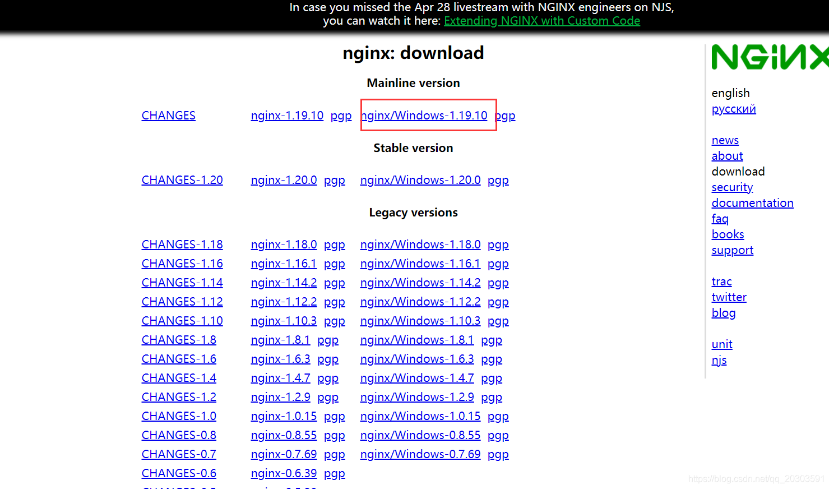
Task: Switch language to русский
Action: [x=734, y=109]
